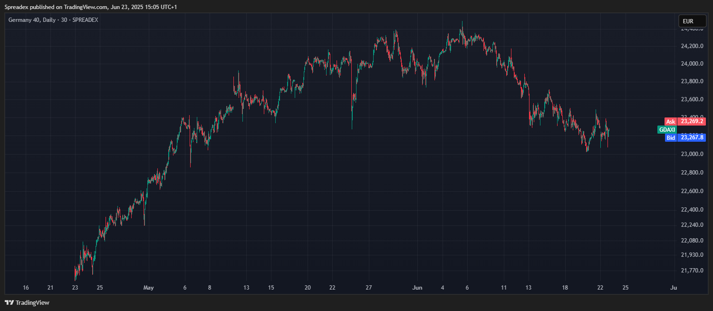713x311 pixels.
Task: Click the green GDAXI symbol label
Action: (x=667, y=129)
